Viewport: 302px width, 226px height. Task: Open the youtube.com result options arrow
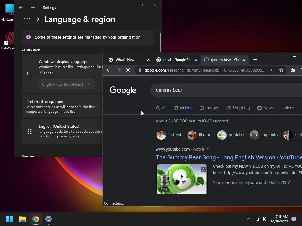point(208,149)
